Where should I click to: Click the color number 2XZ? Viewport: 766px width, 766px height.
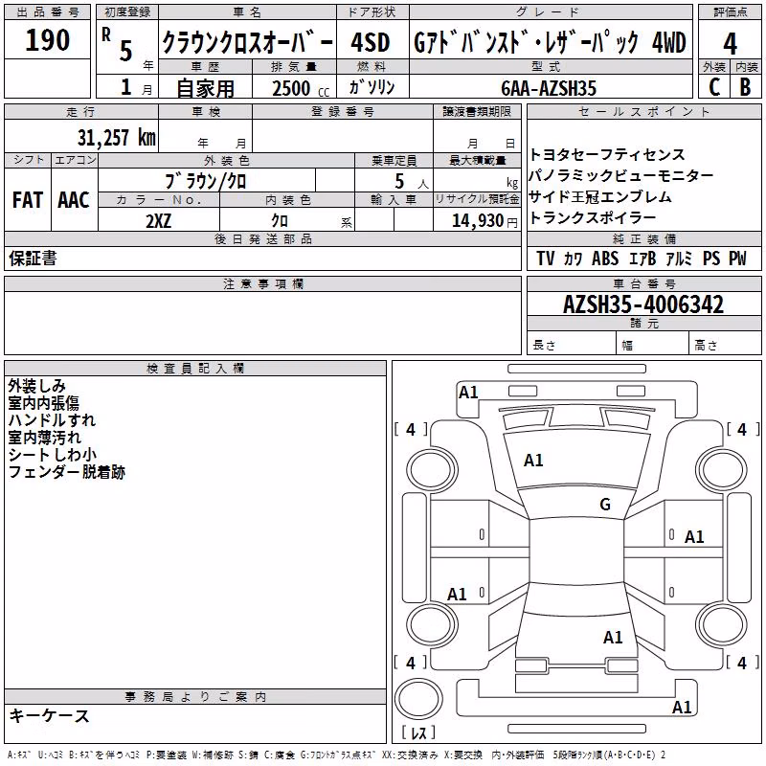click(158, 221)
